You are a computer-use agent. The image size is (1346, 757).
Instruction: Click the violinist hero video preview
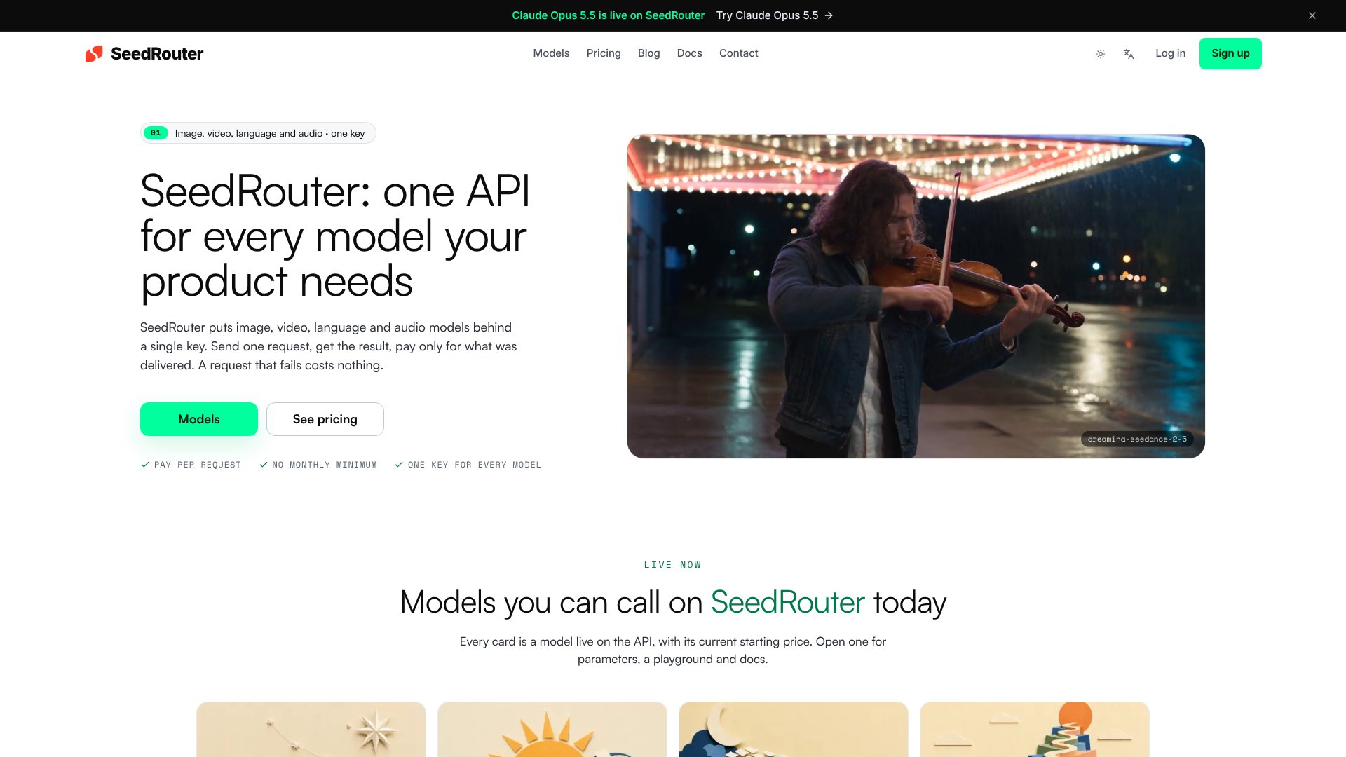tap(916, 296)
